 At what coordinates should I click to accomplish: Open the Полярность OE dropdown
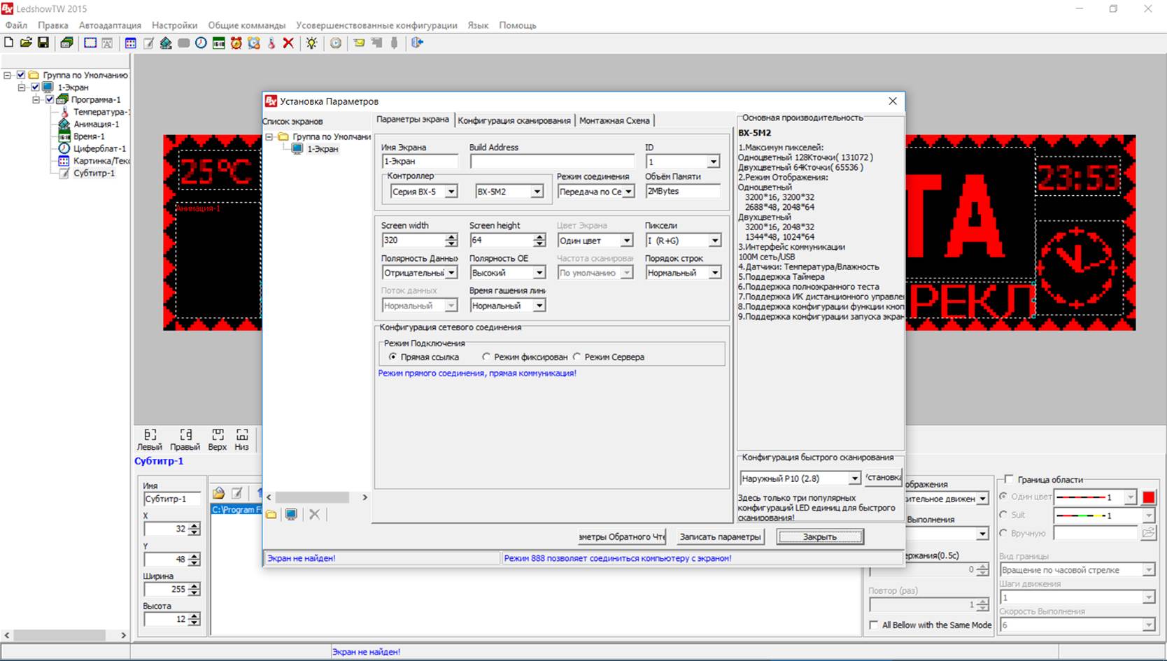point(539,273)
